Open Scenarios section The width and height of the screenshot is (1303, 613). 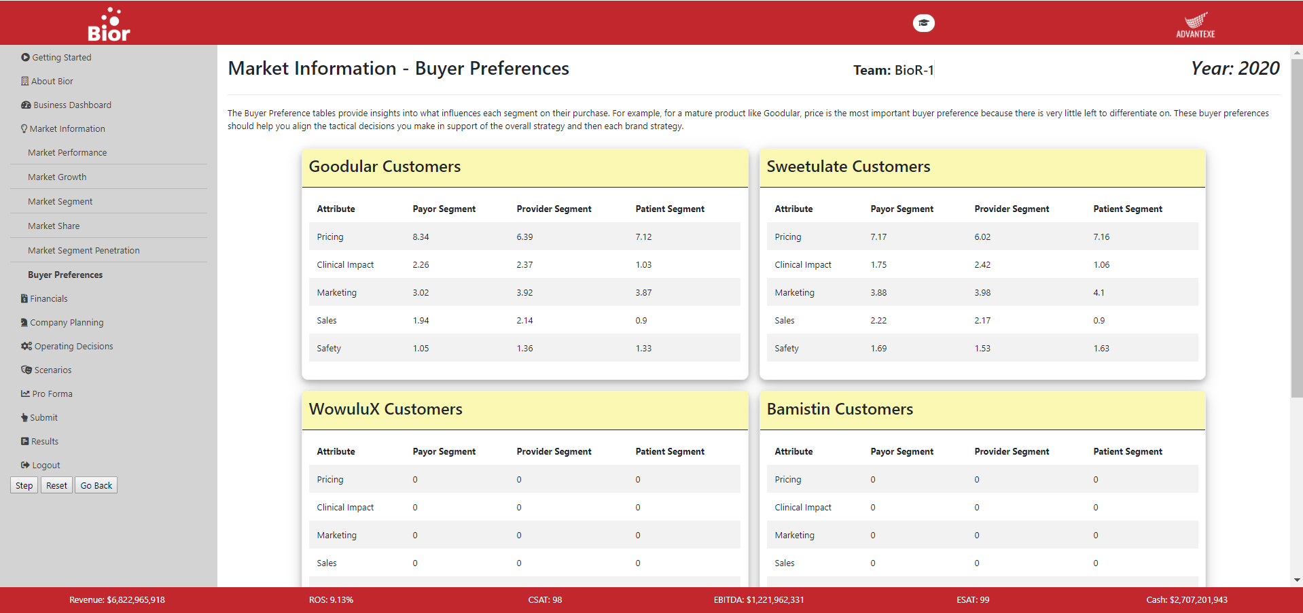(x=53, y=370)
